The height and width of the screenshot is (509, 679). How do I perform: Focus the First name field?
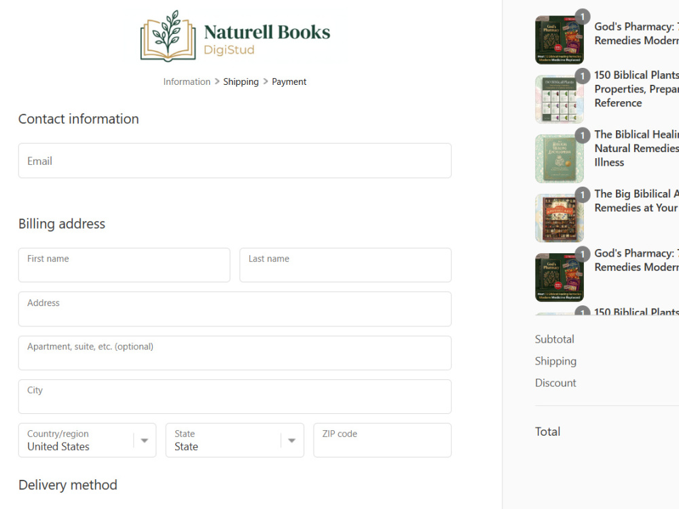point(124,265)
